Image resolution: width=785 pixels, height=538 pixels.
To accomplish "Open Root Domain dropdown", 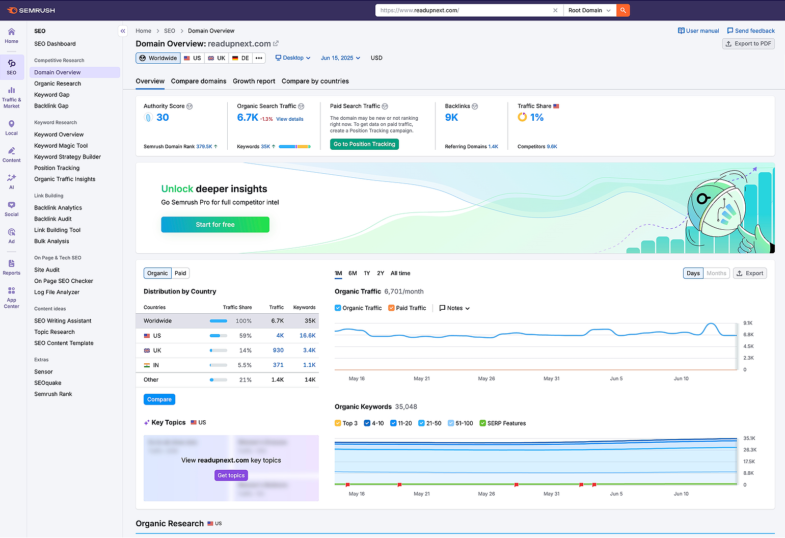I will point(589,10).
